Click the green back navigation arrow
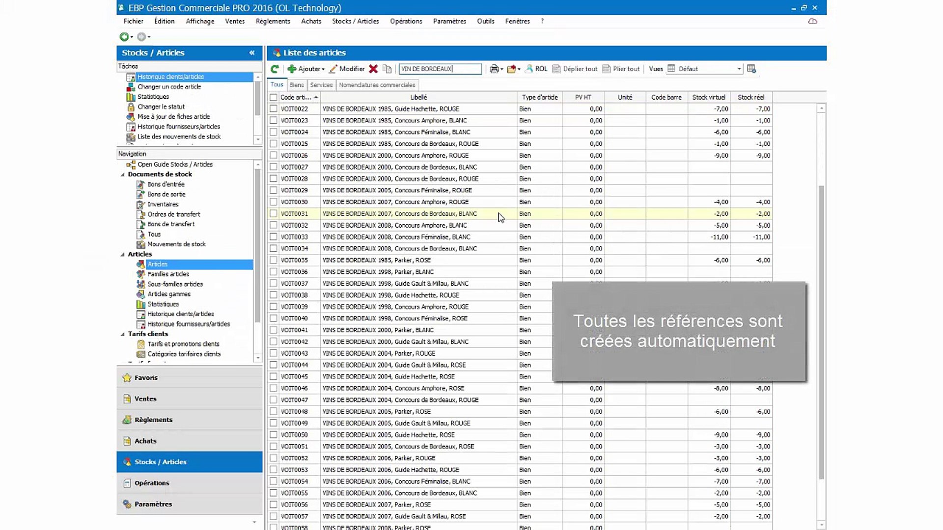This screenshot has width=943, height=530. coord(125,37)
